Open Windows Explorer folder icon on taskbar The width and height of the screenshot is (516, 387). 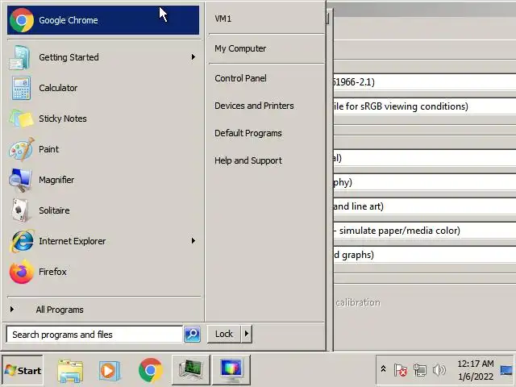coord(70,371)
